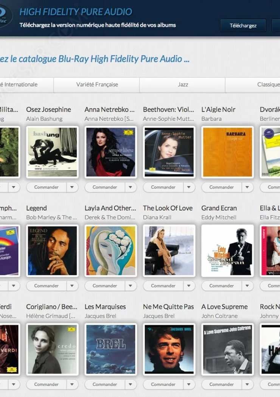Click the L'Aigle Noir title

(x=218, y=110)
